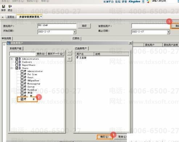Click the HROpenUser user icon

pos(25,81)
